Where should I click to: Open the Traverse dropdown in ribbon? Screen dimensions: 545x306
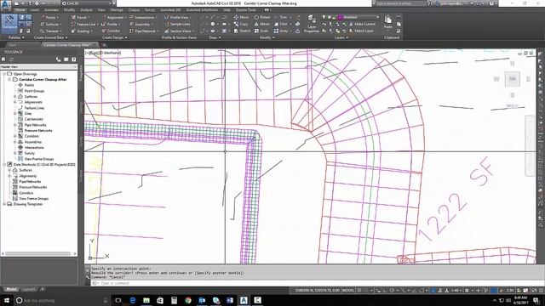click(51, 31)
